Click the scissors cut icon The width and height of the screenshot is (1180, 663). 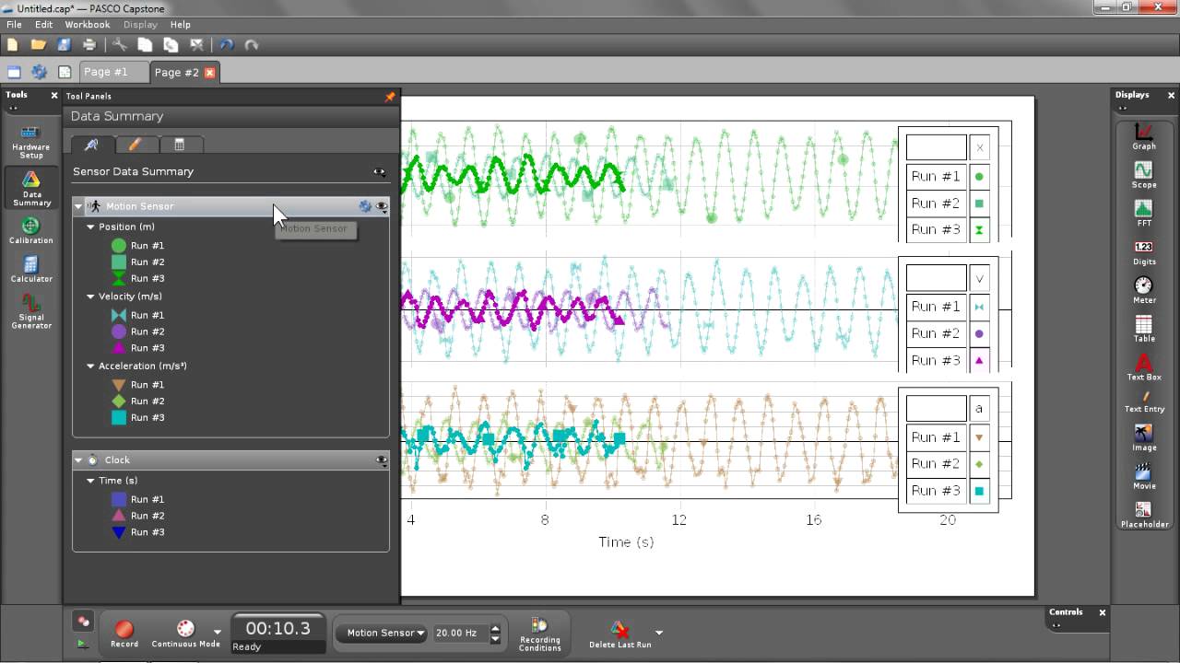click(120, 44)
